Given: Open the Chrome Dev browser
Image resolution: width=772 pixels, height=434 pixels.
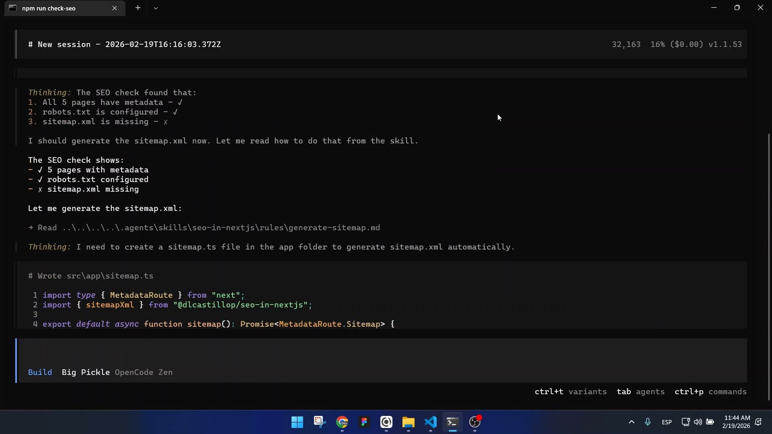Looking at the screenshot, I should (x=342, y=422).
